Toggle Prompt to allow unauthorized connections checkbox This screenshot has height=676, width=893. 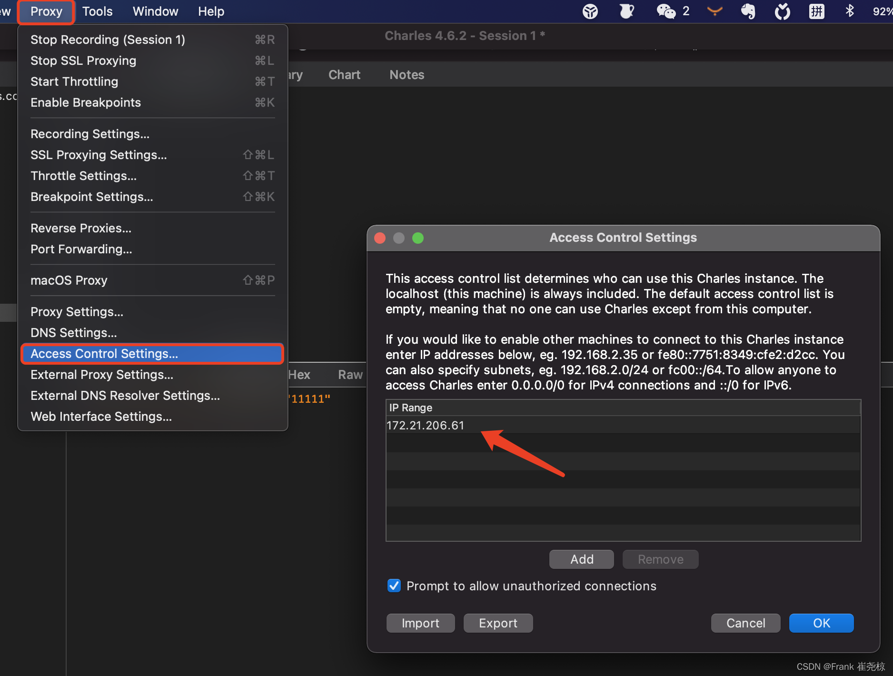point(394,586)
